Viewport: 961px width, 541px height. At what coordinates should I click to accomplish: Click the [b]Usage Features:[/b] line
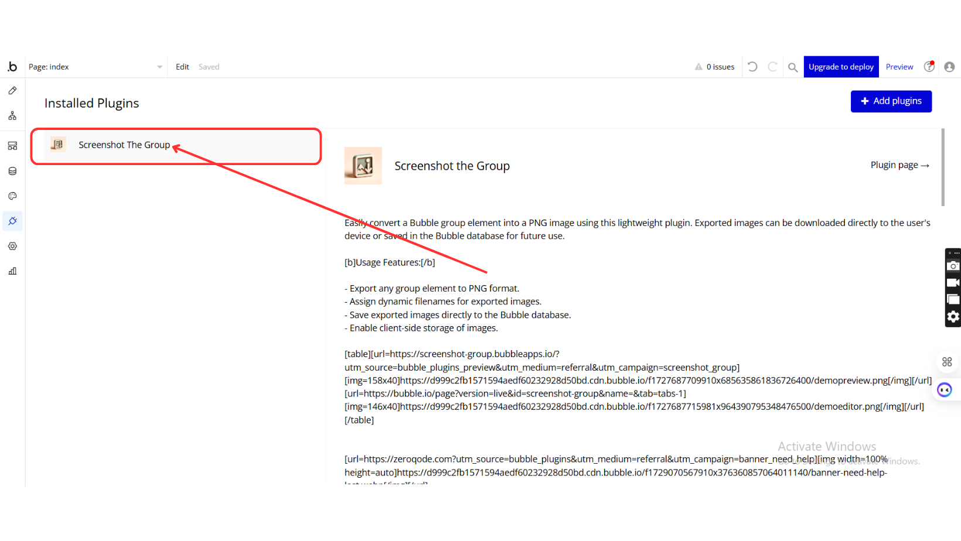pos(390,262)
